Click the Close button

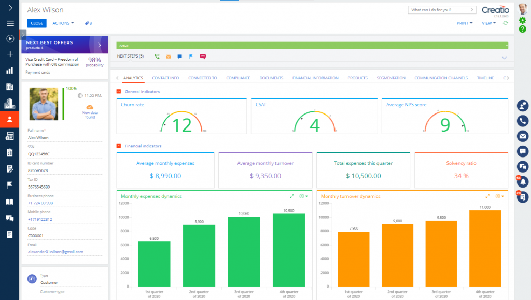tap(36, 23)
